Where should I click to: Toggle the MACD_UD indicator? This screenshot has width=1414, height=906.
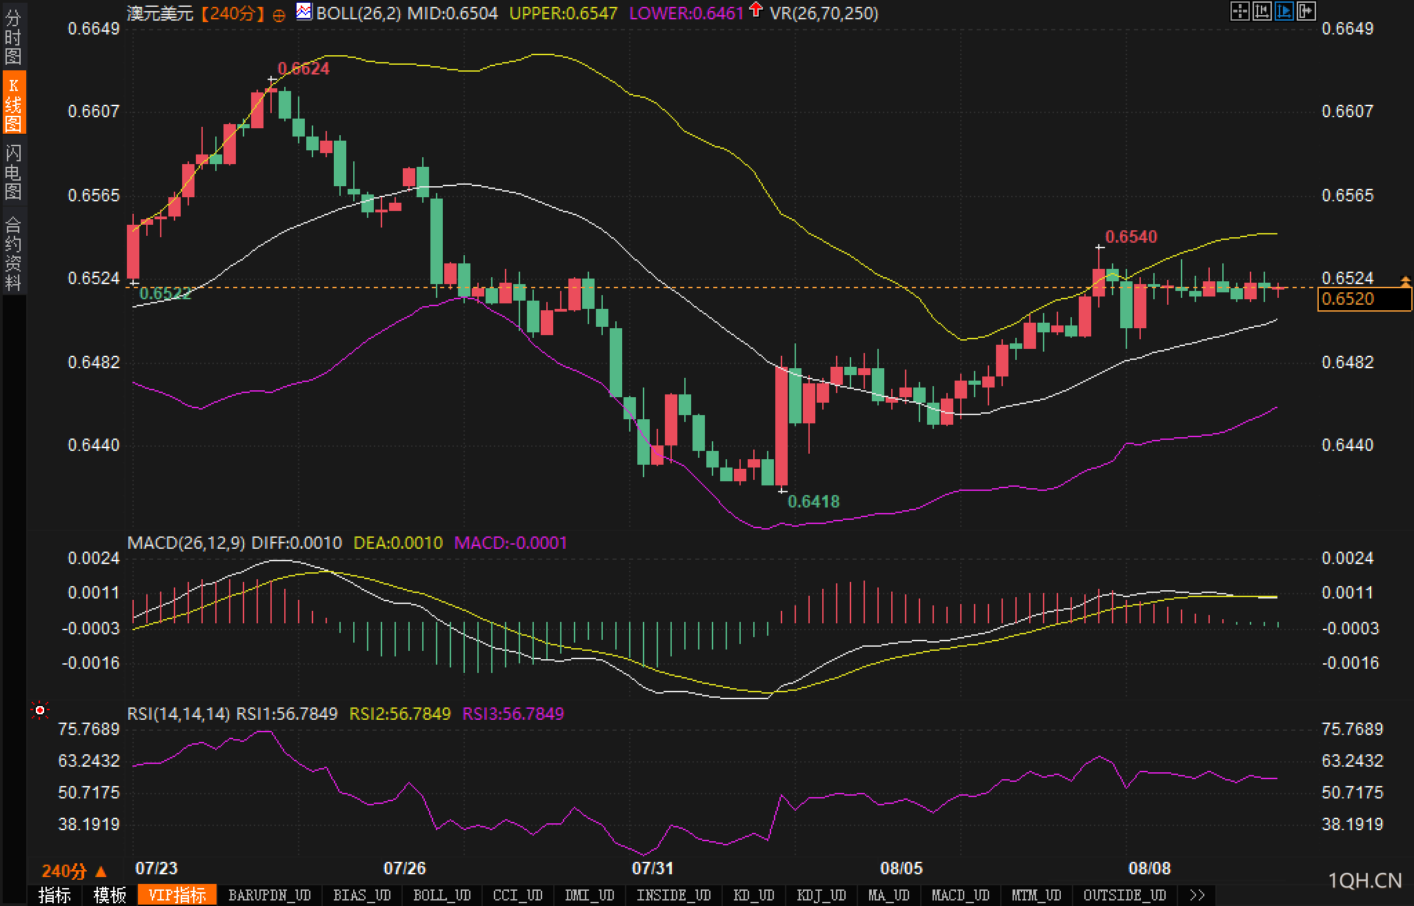click(960, 895)
